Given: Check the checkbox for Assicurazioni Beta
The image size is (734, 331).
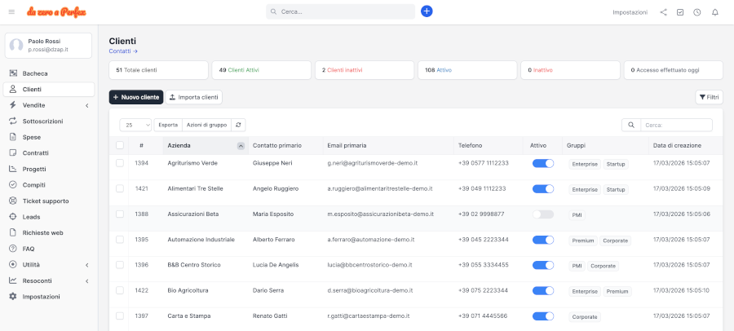Looking at the screenshot, I should tap(120, 214).
